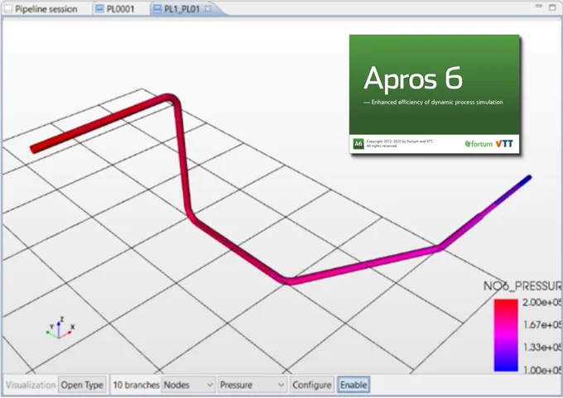
Task: Click the NO6_PRESSURE legend title
Action: pos(522,286)
